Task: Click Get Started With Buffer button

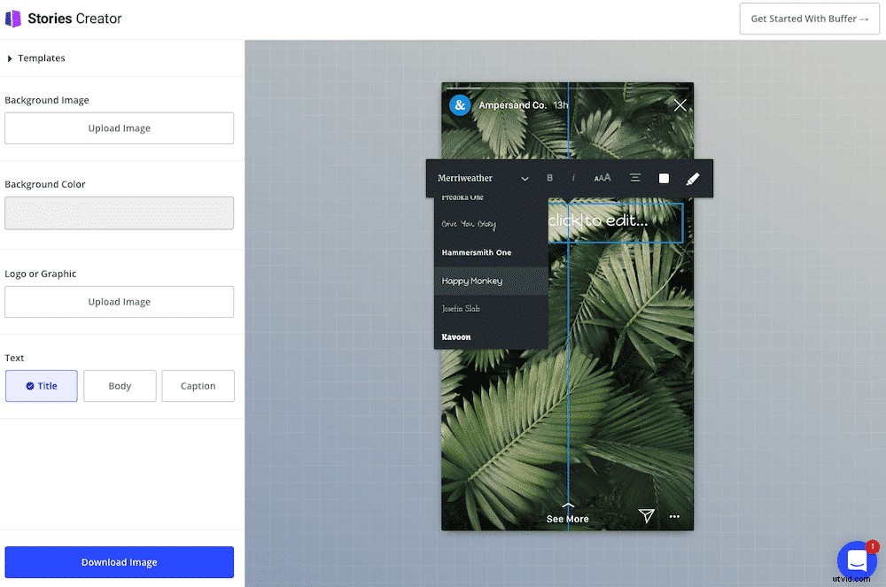Action: (x=809, y=19)
